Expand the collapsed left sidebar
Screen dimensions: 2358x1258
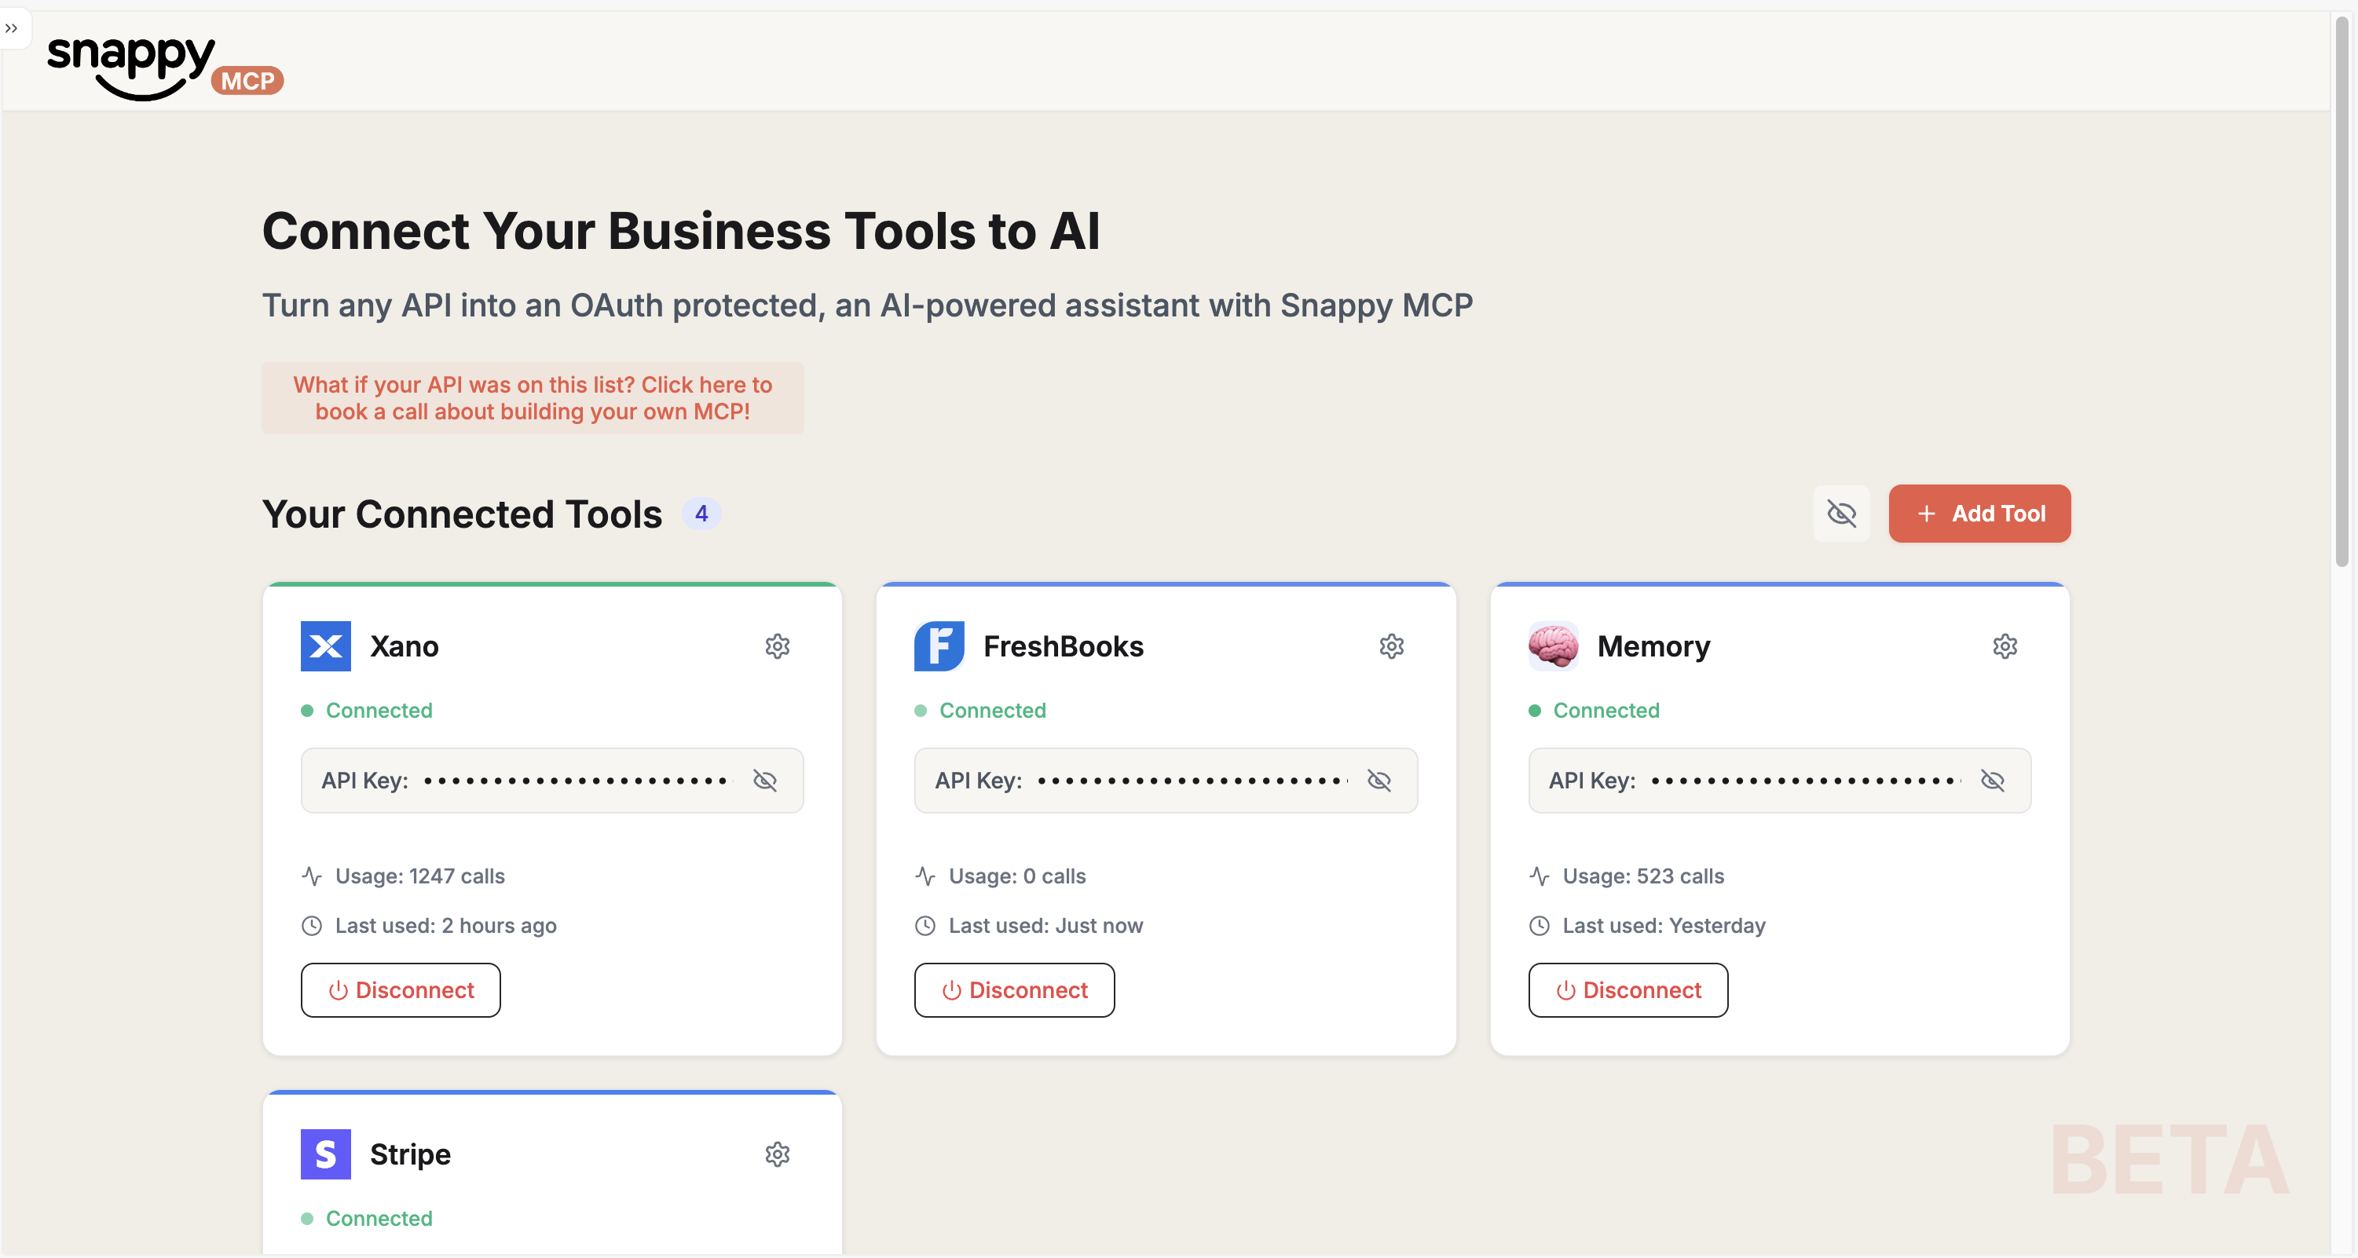pos(12,28)
